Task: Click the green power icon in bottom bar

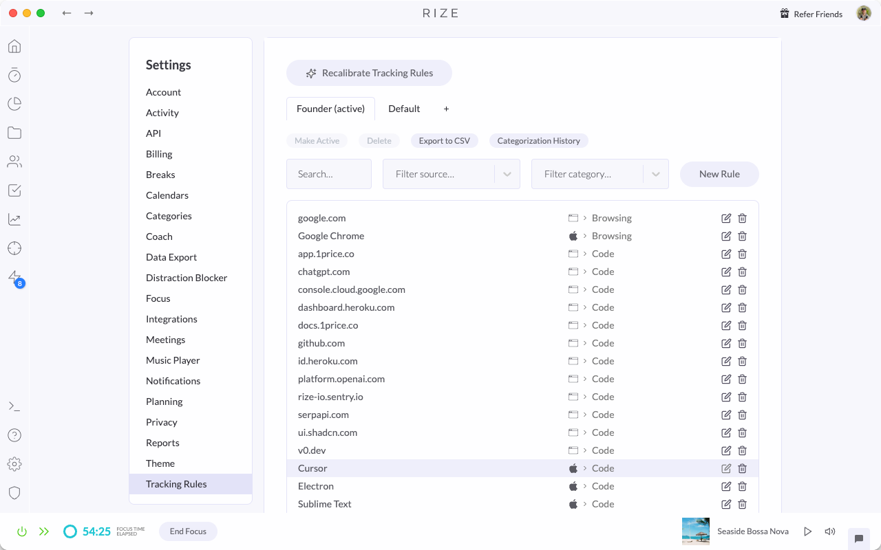Action: 22,531
